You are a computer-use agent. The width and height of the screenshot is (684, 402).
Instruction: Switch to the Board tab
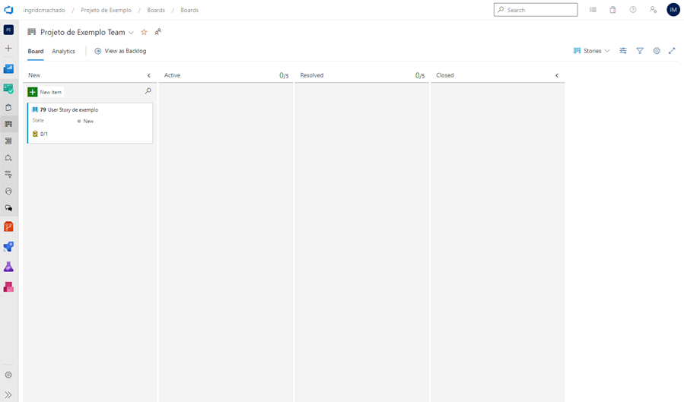click(x=36, y=51)
